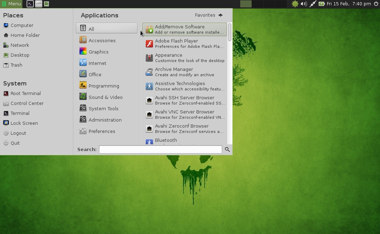Open Appearance to customise the desktop

(x=169, y=57)
